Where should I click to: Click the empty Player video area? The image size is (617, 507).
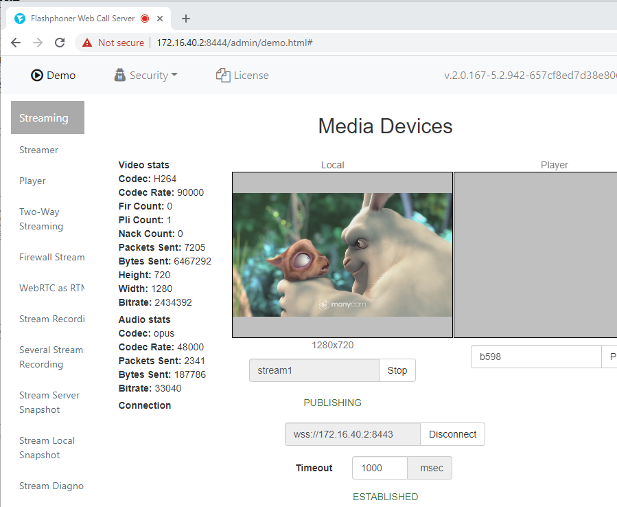pos(535,254)
